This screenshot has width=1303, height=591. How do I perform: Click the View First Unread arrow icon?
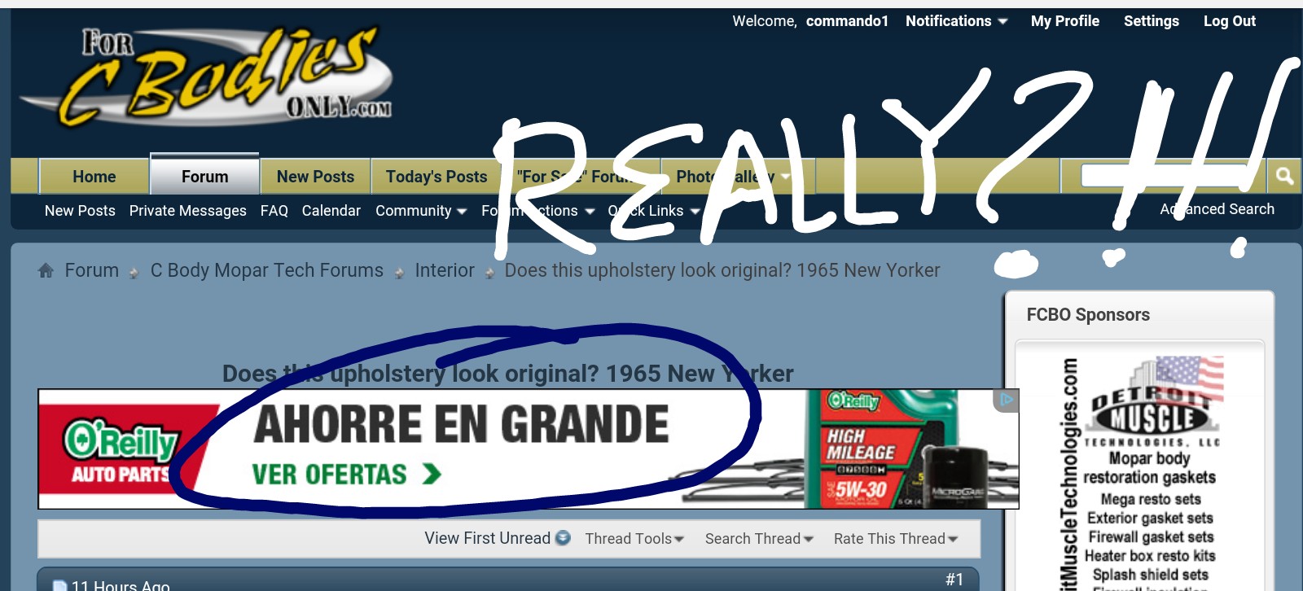[x=563, y=538]
